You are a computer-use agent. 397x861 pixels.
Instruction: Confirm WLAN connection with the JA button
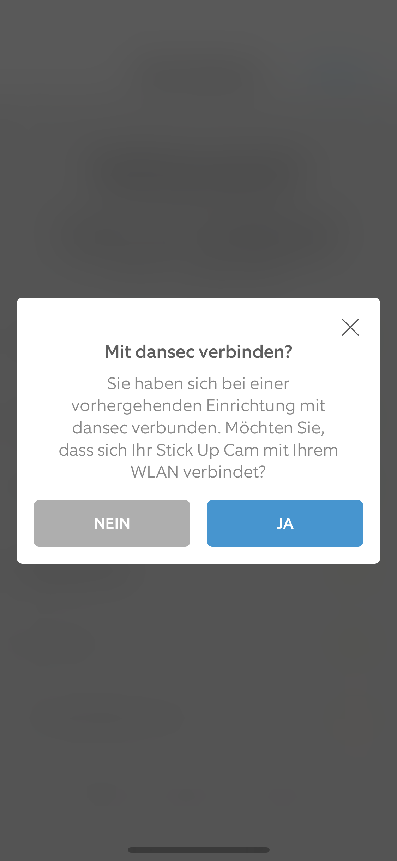285,523
